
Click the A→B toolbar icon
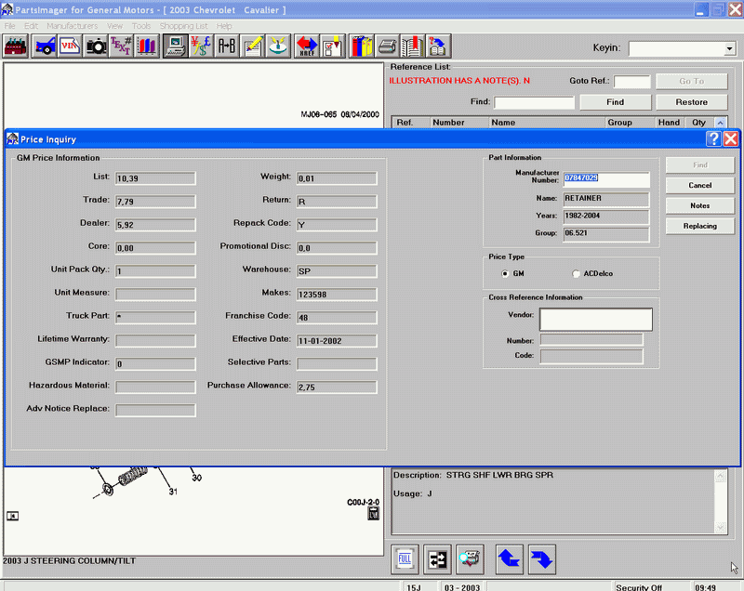tap(227, 46)
